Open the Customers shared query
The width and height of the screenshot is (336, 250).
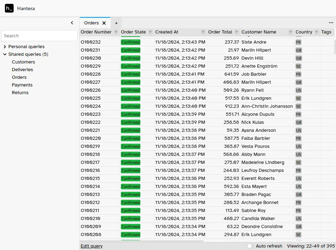tap(23, 62)
